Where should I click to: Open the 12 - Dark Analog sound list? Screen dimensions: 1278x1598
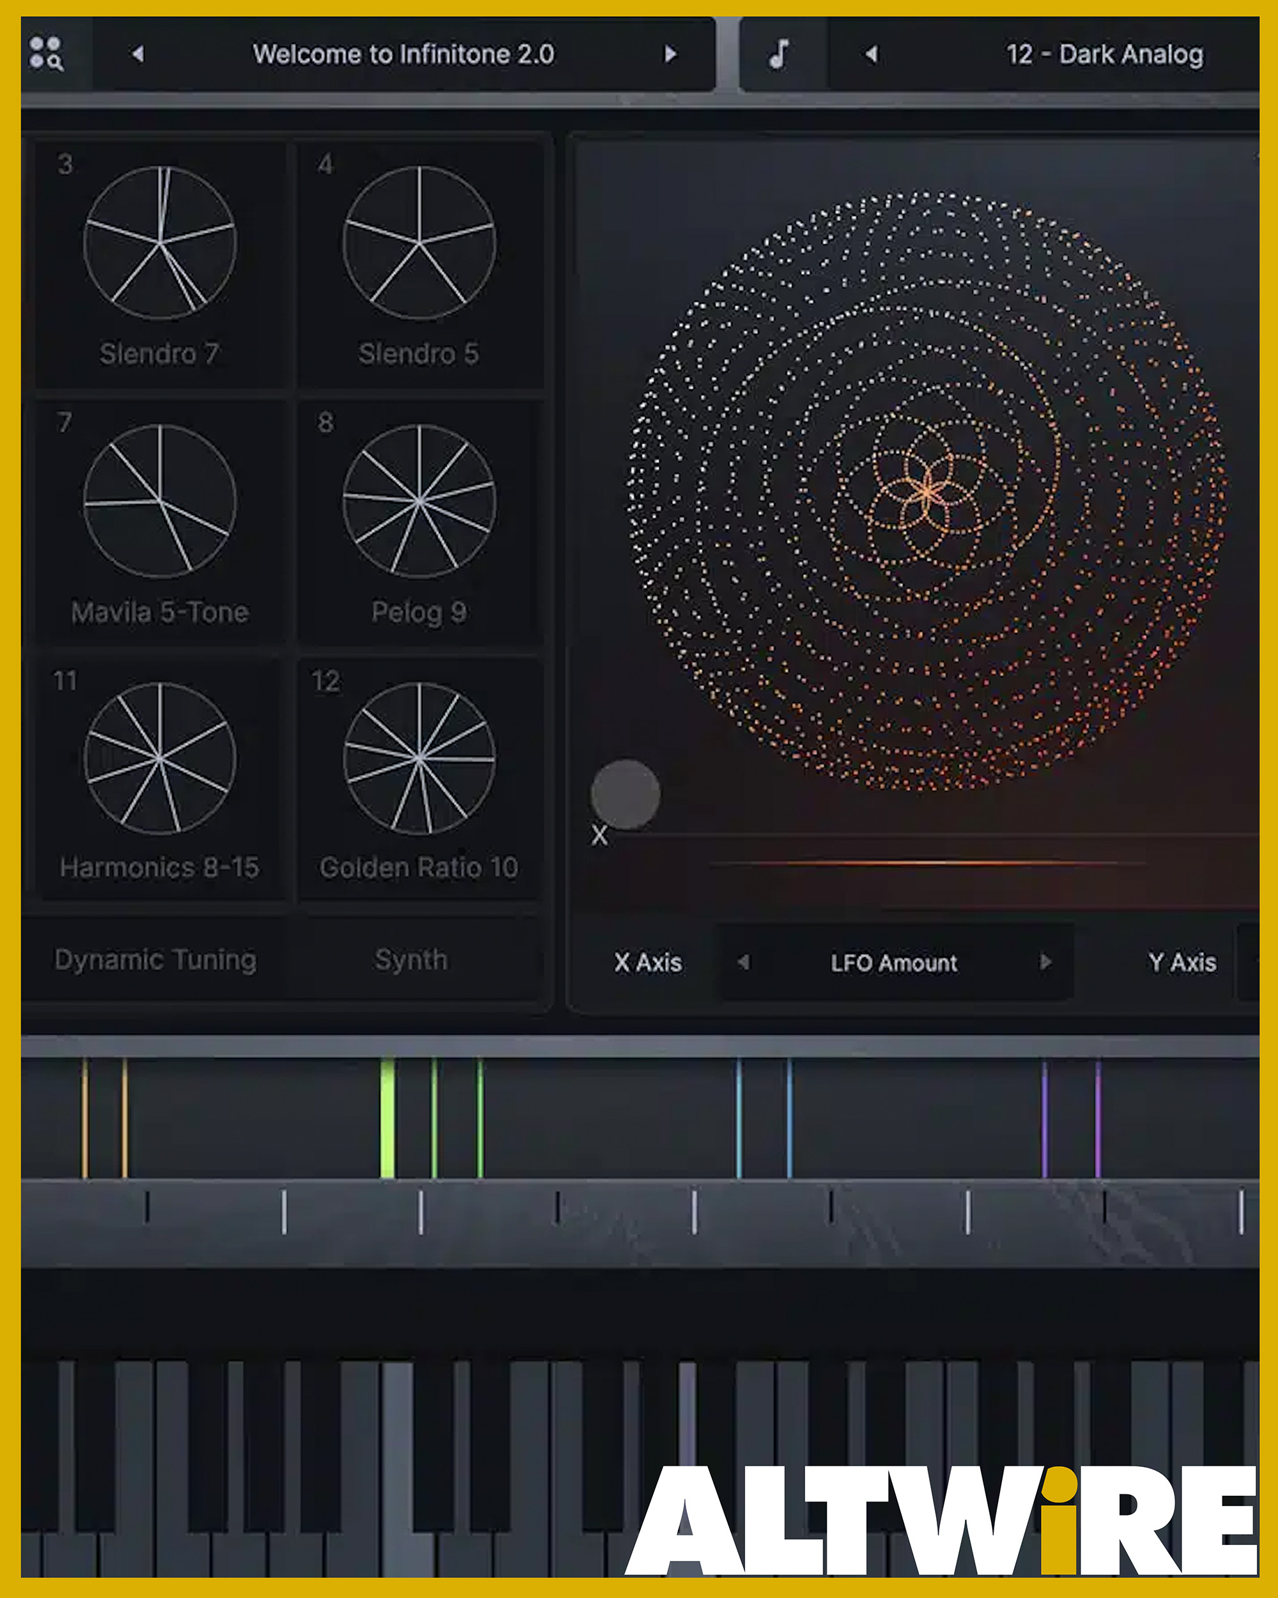tap(1105, 54)
